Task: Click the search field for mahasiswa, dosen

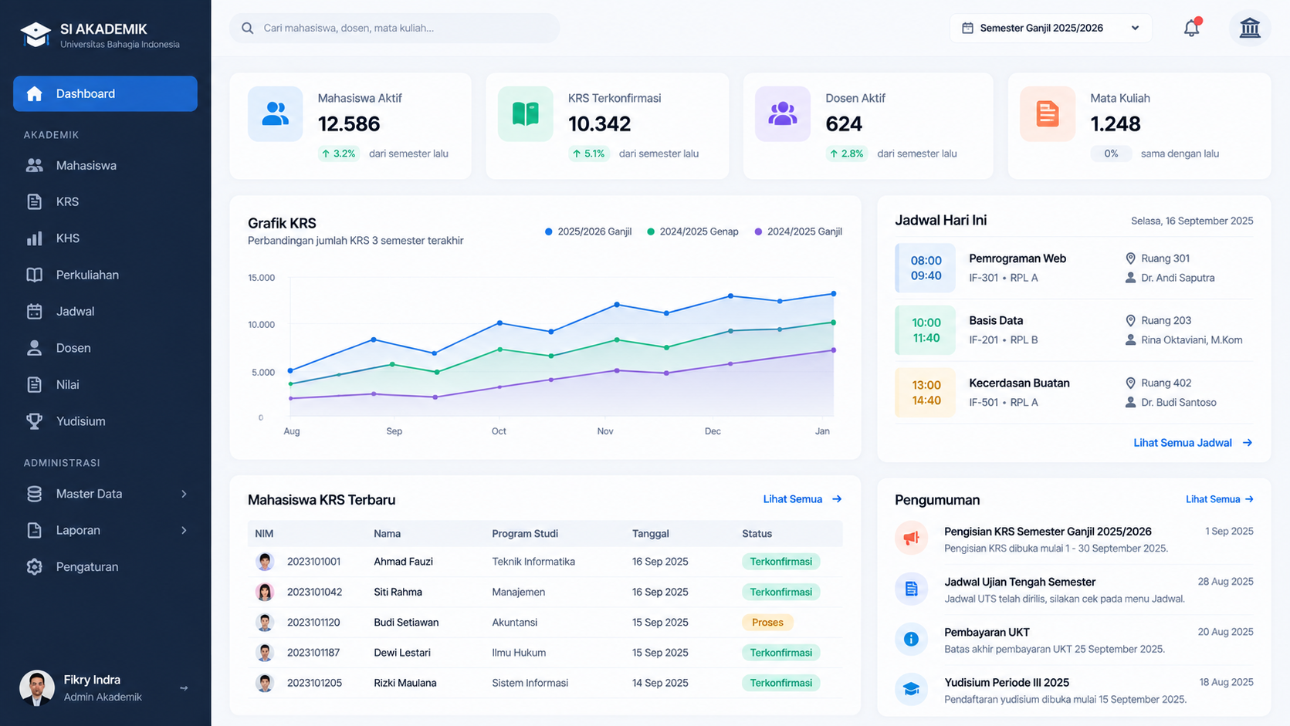Action: tap(394, 28)
